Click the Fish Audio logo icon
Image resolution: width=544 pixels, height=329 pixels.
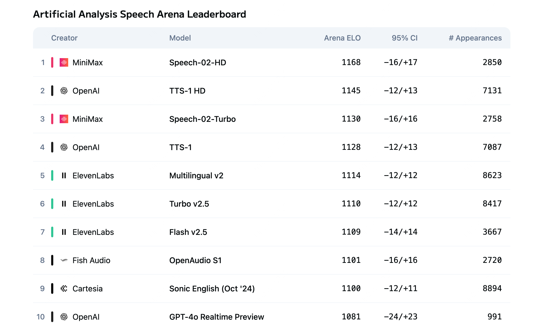coord(64,260)
